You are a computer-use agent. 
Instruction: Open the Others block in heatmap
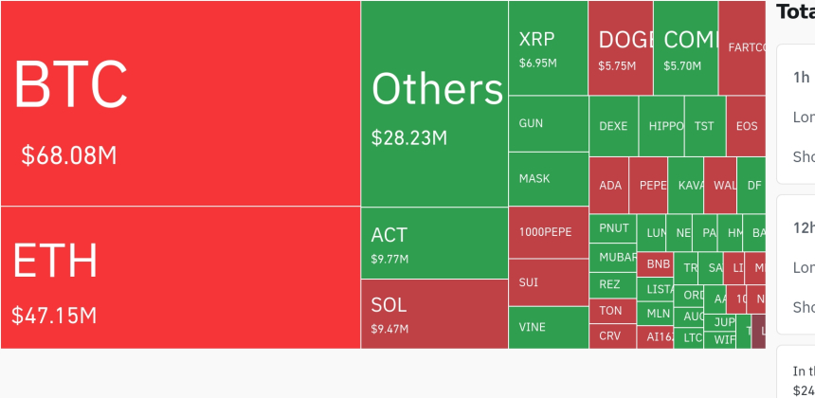click(434, 104)
